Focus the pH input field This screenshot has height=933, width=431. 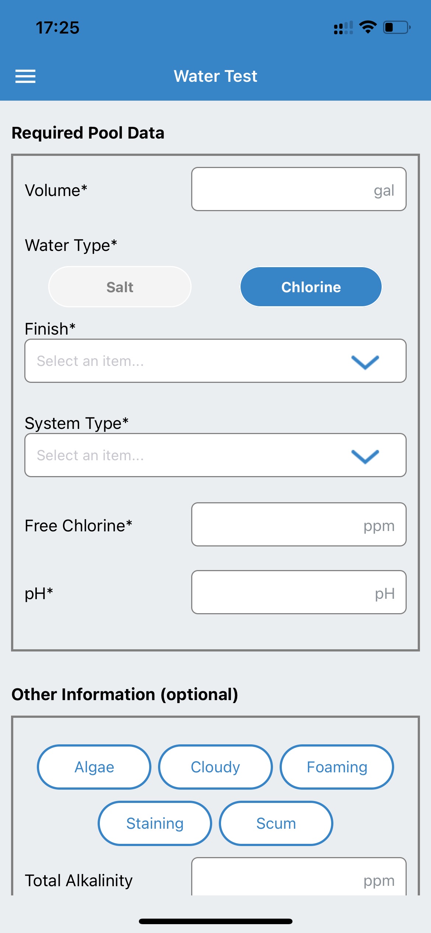[299, 592]
